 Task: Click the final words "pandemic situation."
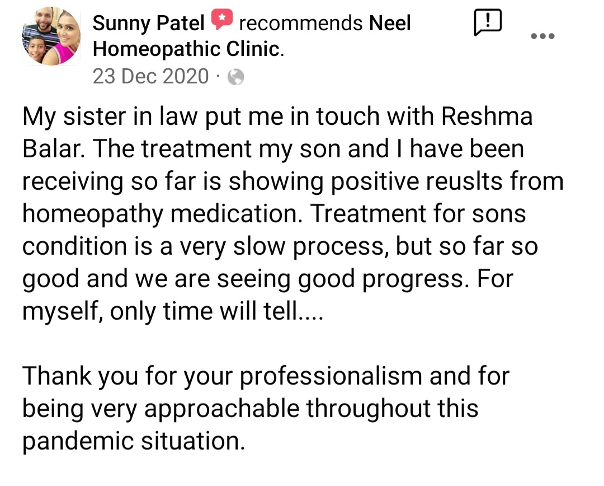[134, 441]
